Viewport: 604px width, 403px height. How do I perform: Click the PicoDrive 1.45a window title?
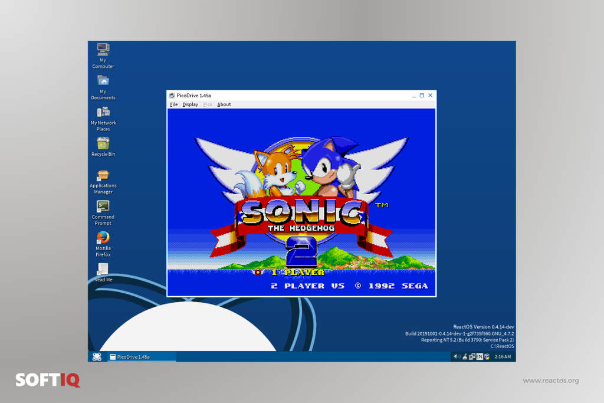pos(193,96)
